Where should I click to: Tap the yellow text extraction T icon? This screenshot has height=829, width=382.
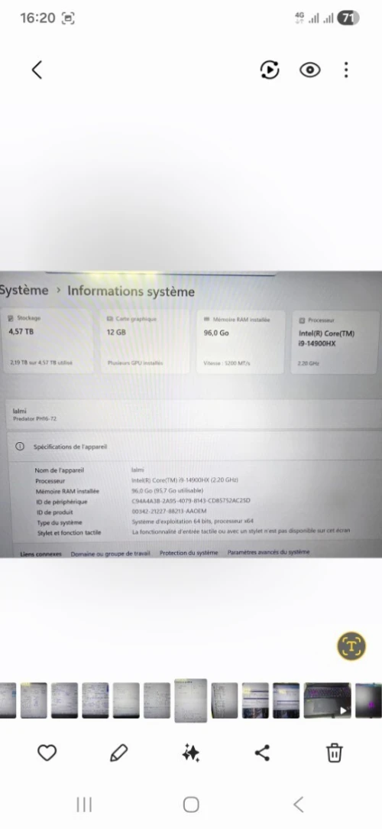351,645
